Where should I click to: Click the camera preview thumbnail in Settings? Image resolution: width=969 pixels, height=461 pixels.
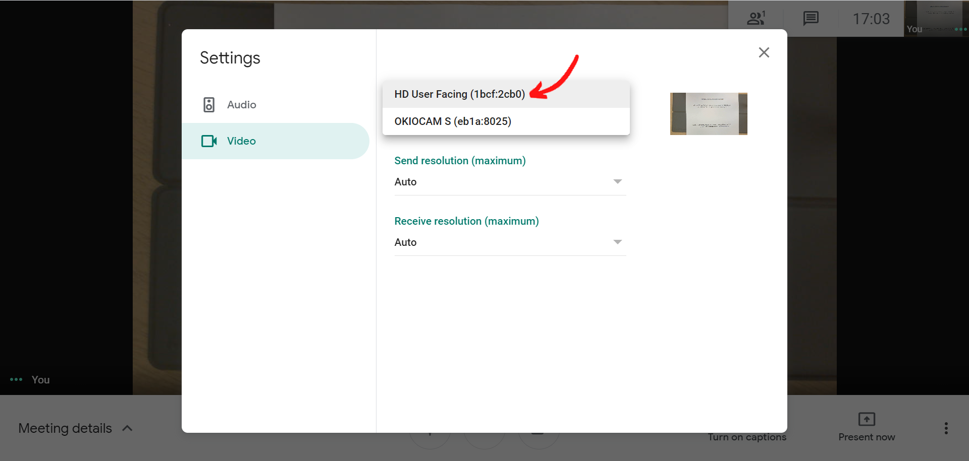point(708,114)
